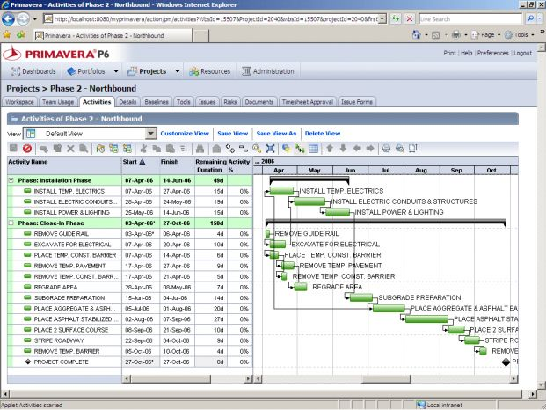Open the Resources menu
This screenshot has height=410, width=546.
(209, 71)
